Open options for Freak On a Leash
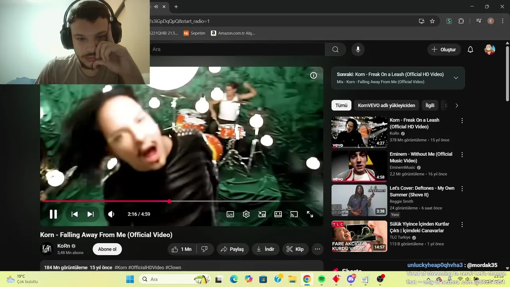Viewport: 510px width, 287px height. pos(462,121)
